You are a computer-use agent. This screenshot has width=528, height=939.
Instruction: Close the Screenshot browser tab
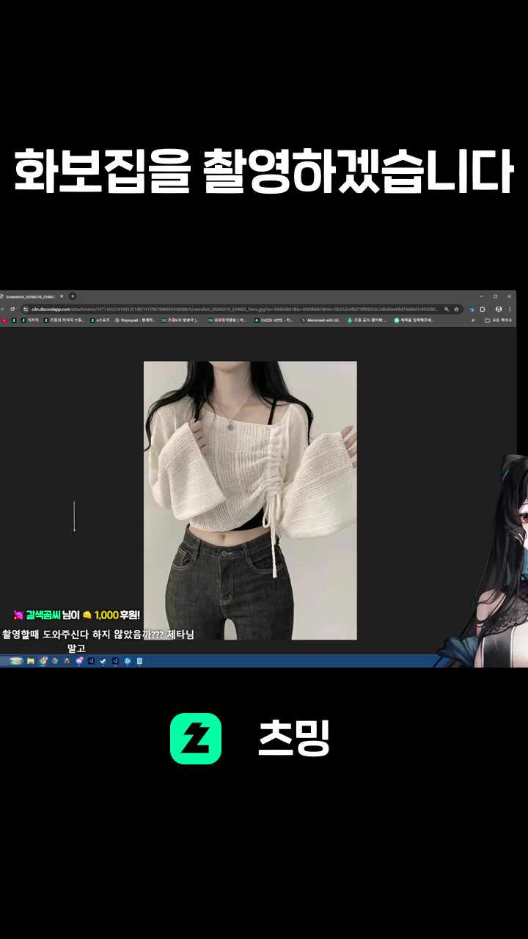tap(62, 296)
